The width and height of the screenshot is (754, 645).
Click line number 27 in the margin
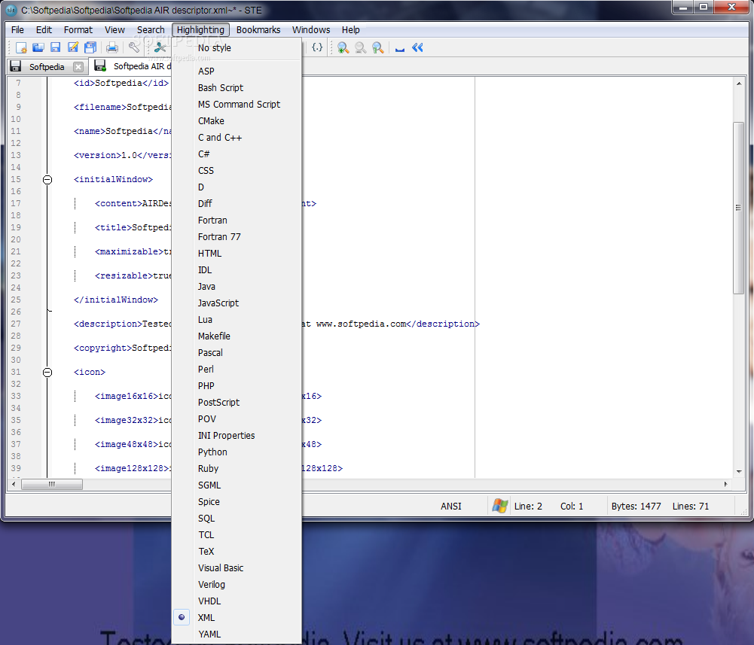click(16, 324)
